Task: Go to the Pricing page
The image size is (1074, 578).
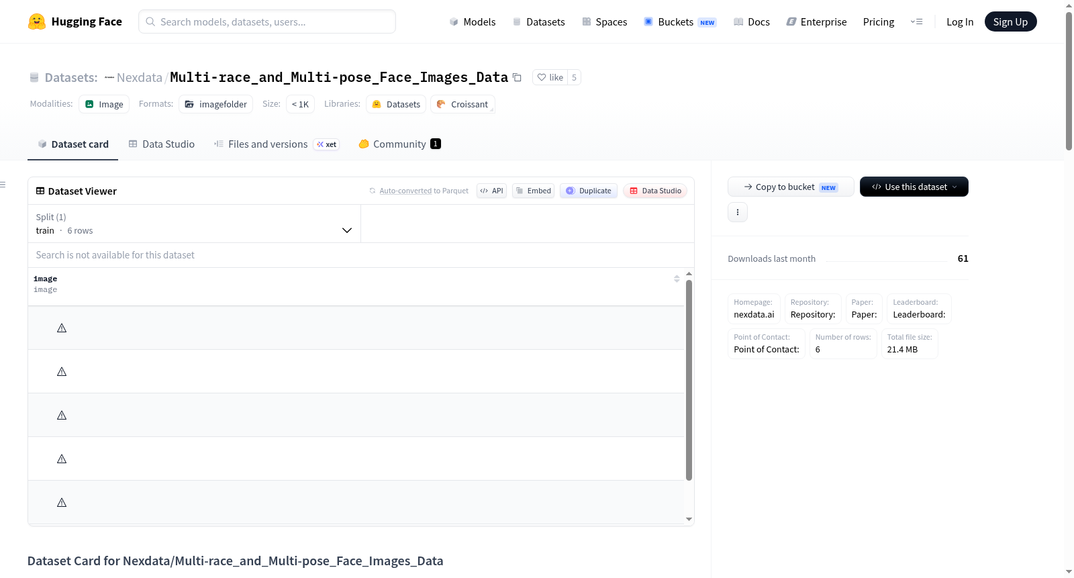Action: [879, 21]
